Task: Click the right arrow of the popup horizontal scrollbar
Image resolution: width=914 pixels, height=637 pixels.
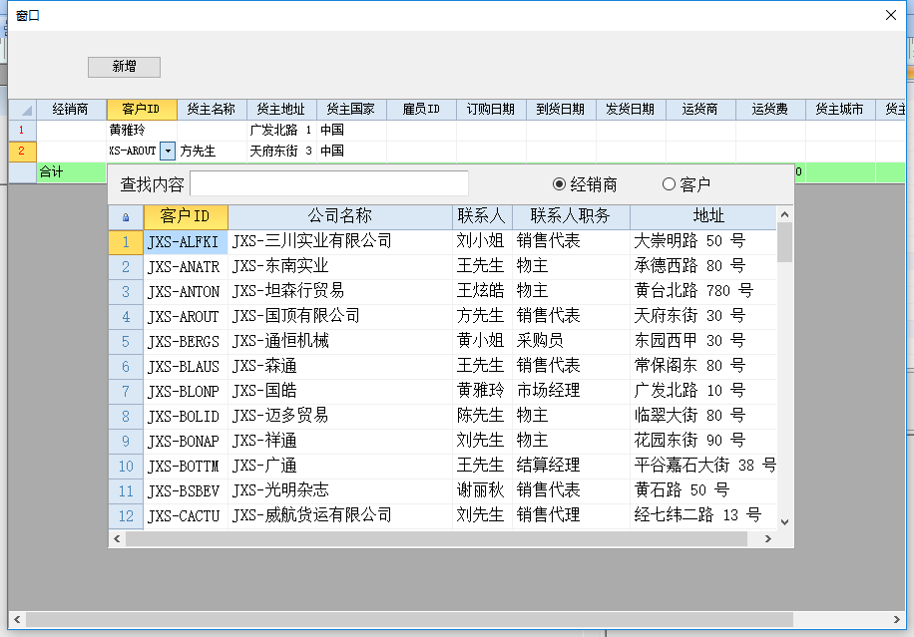Action: point(768,538)
